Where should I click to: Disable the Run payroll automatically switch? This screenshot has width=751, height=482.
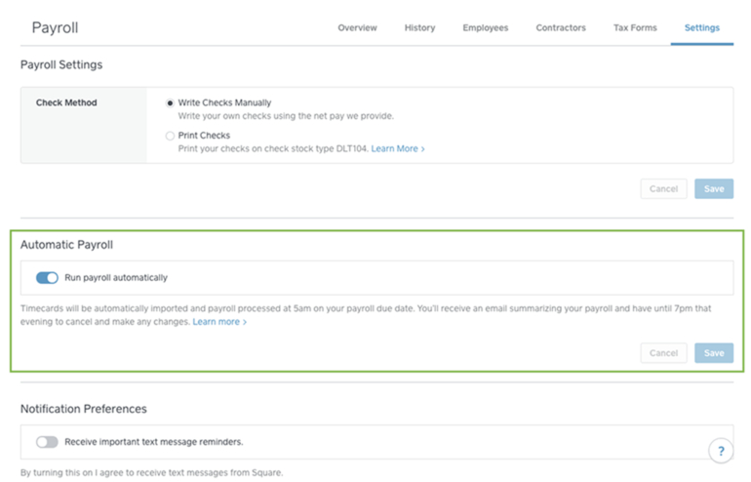(x=47, y=278)
